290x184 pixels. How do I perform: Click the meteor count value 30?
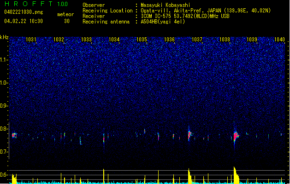pos(67,21)
